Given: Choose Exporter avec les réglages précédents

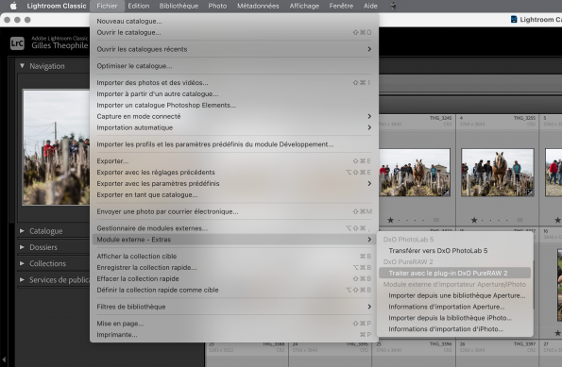Looking at the screenshot, I should coord(234,173).
